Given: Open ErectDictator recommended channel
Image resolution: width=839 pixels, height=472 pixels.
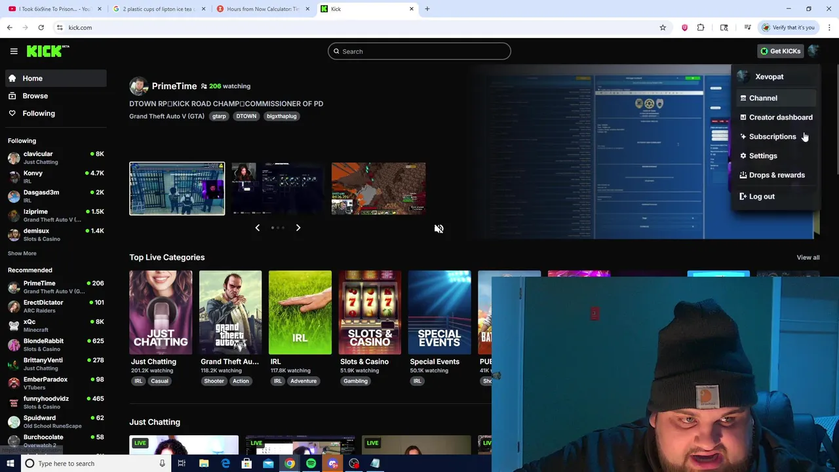Looking at the screenshot, I should coord(56,306).
